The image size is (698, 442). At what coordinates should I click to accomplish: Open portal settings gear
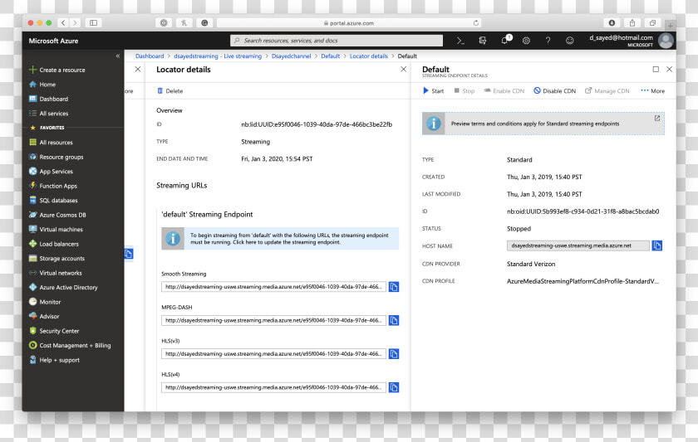point(526,41)
